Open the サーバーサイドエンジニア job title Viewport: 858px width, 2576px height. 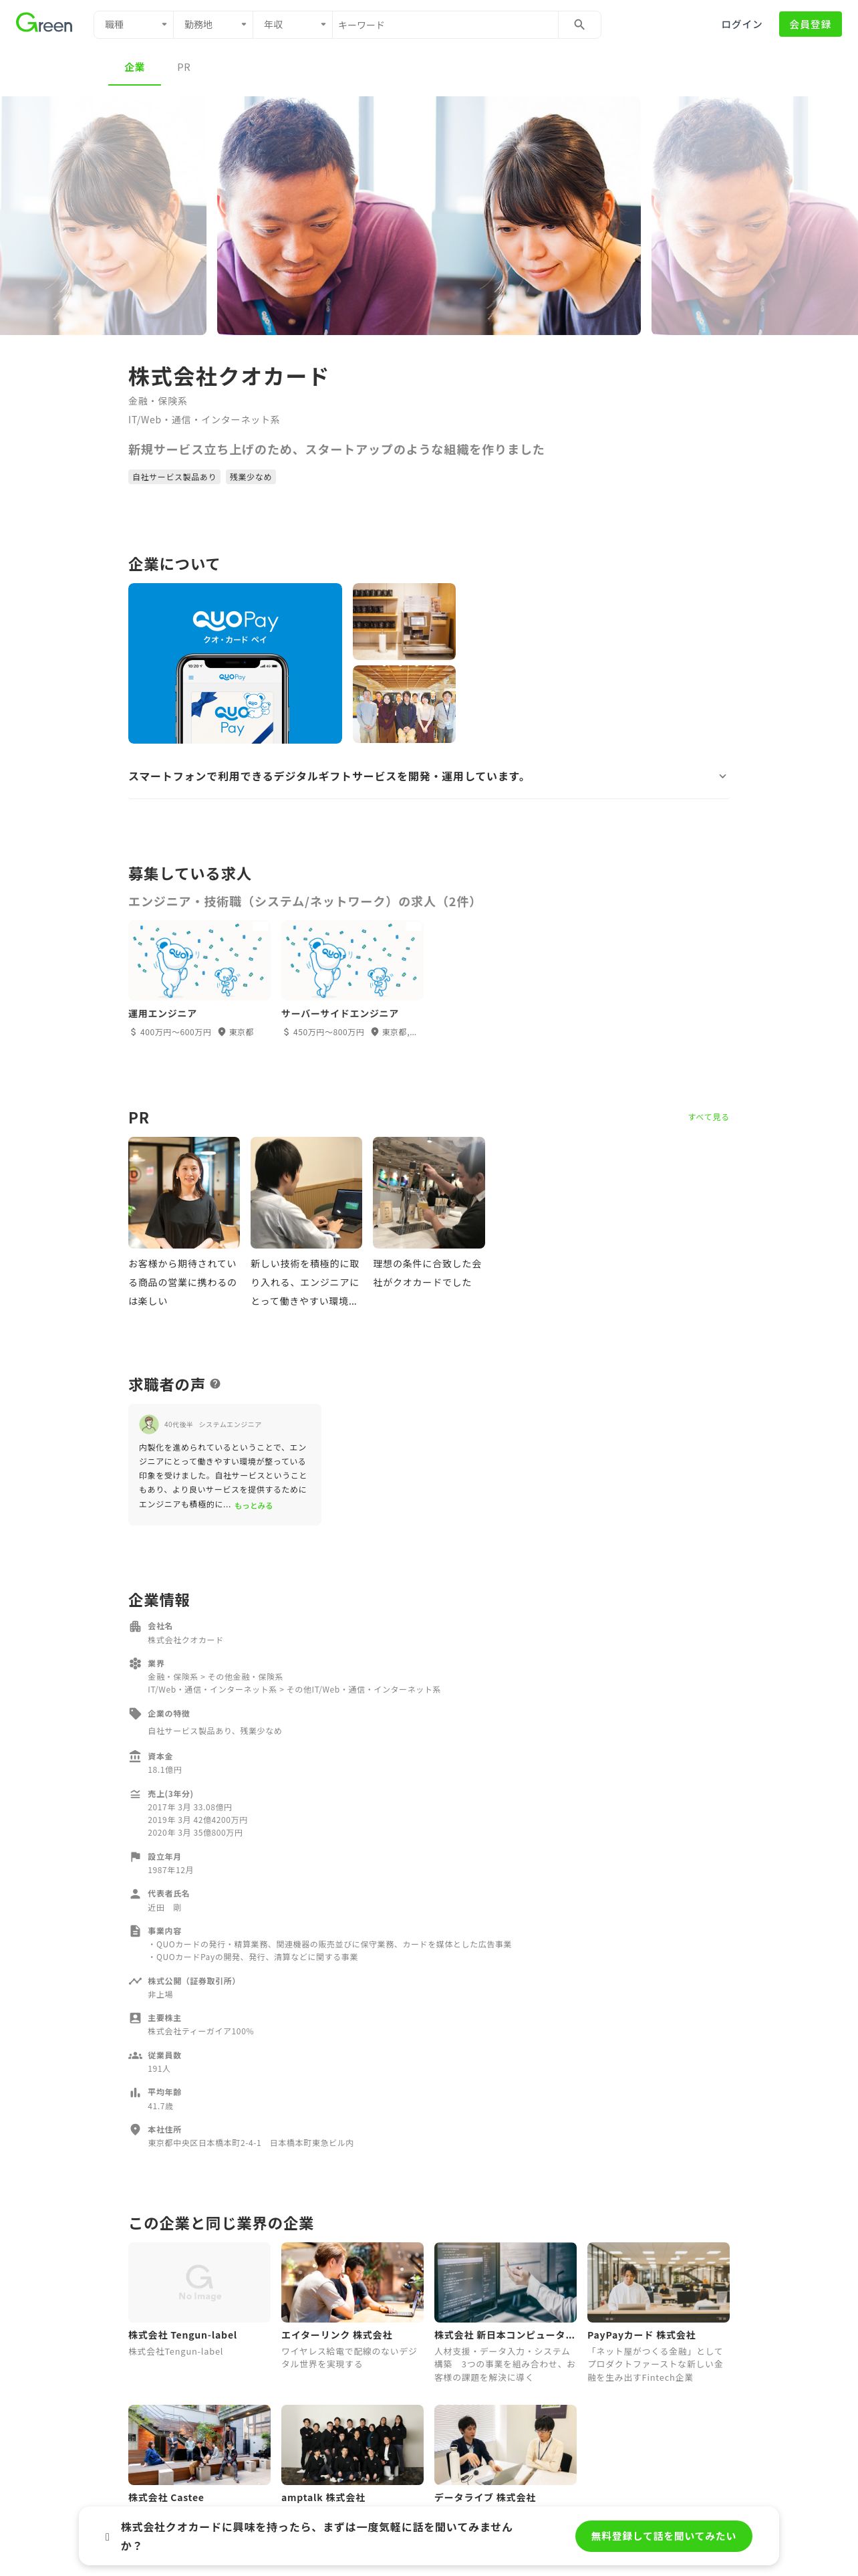(339, 1014)
